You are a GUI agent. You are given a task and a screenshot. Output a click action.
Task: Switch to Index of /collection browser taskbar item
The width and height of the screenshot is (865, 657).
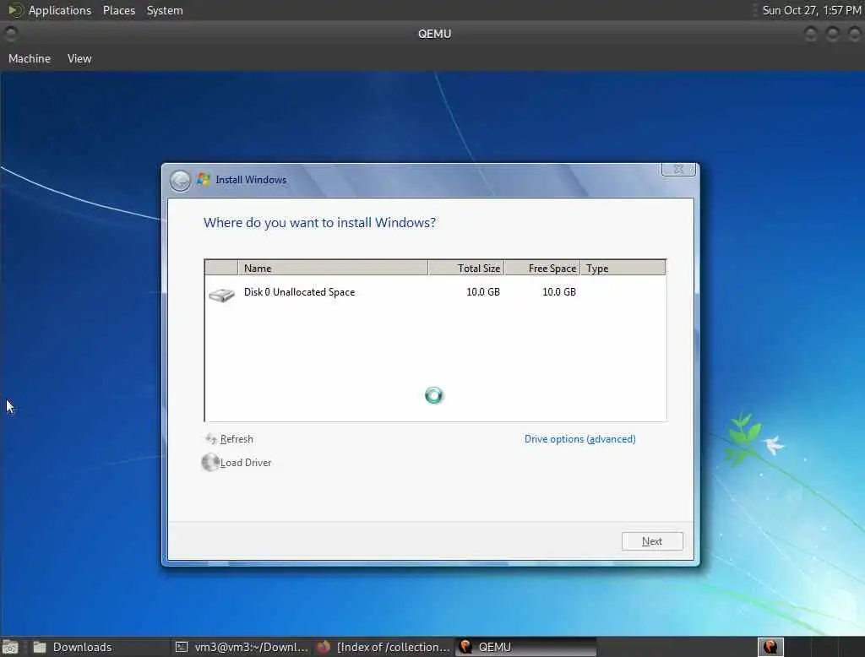point(384,647)
